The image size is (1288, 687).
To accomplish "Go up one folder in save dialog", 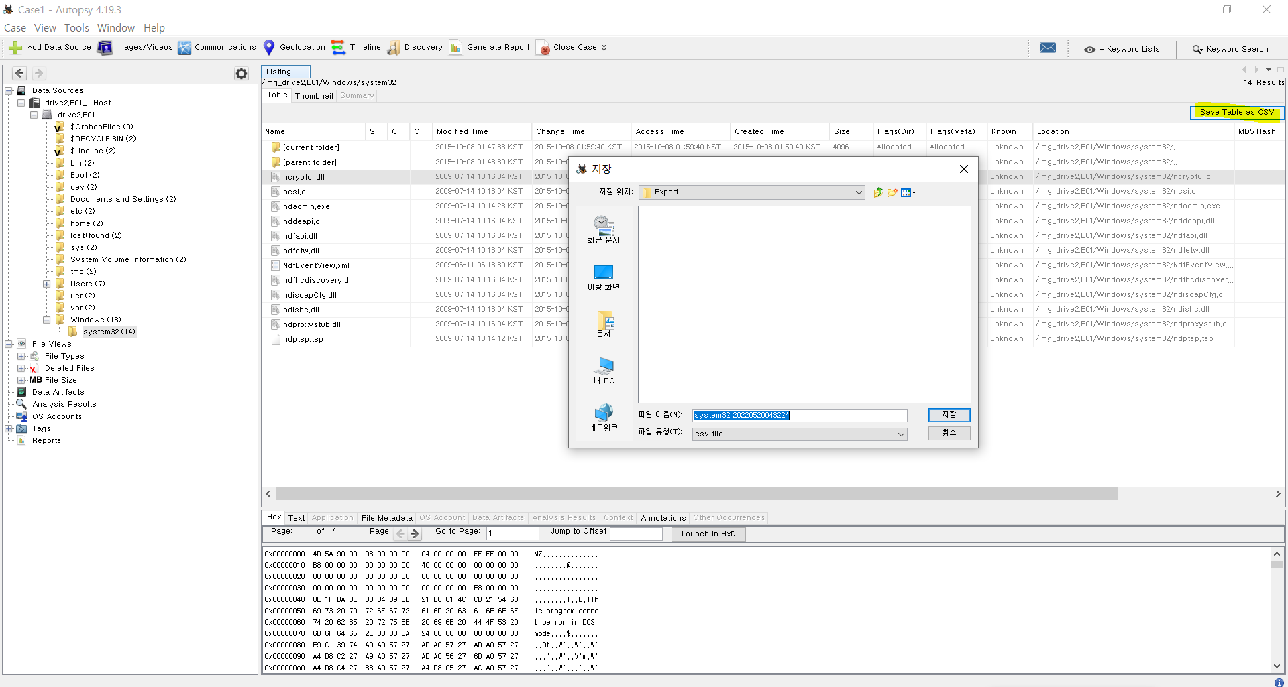I will click(x=878, y=192).
